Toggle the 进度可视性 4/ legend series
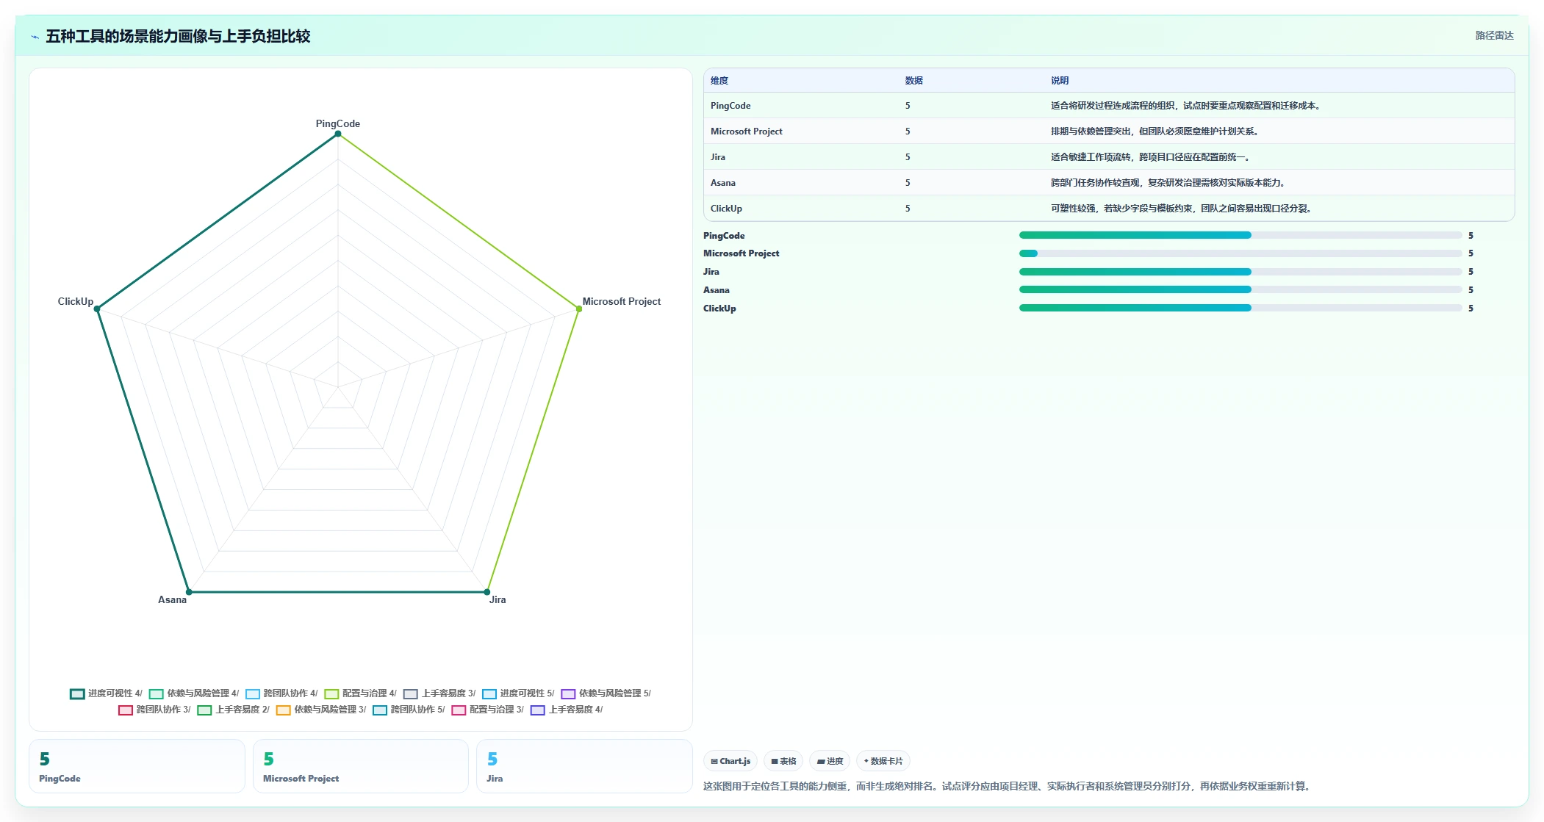 107,693
